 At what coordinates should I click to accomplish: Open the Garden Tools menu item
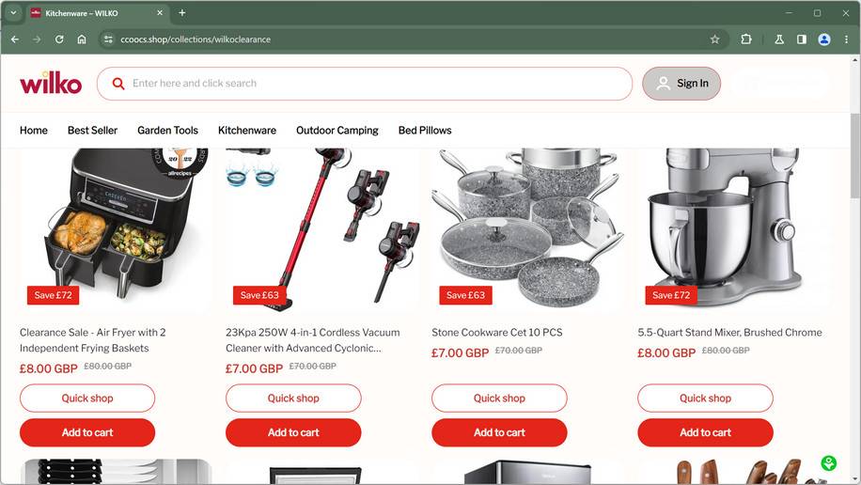pos(167,130)
